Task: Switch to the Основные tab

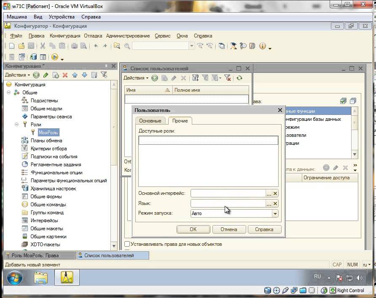Action: coord(150,121)
